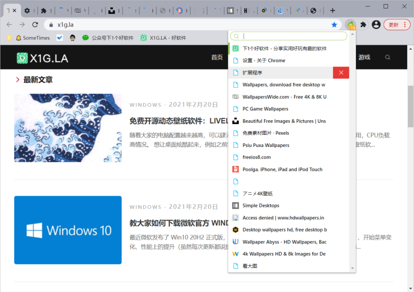The width and height of the screenshot is (414, 292).
Task: Switch to the settings gear tab
Action: click(x=27, y=11)
